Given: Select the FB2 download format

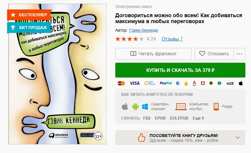Looking at the screenshot, I should pos(147,118).
